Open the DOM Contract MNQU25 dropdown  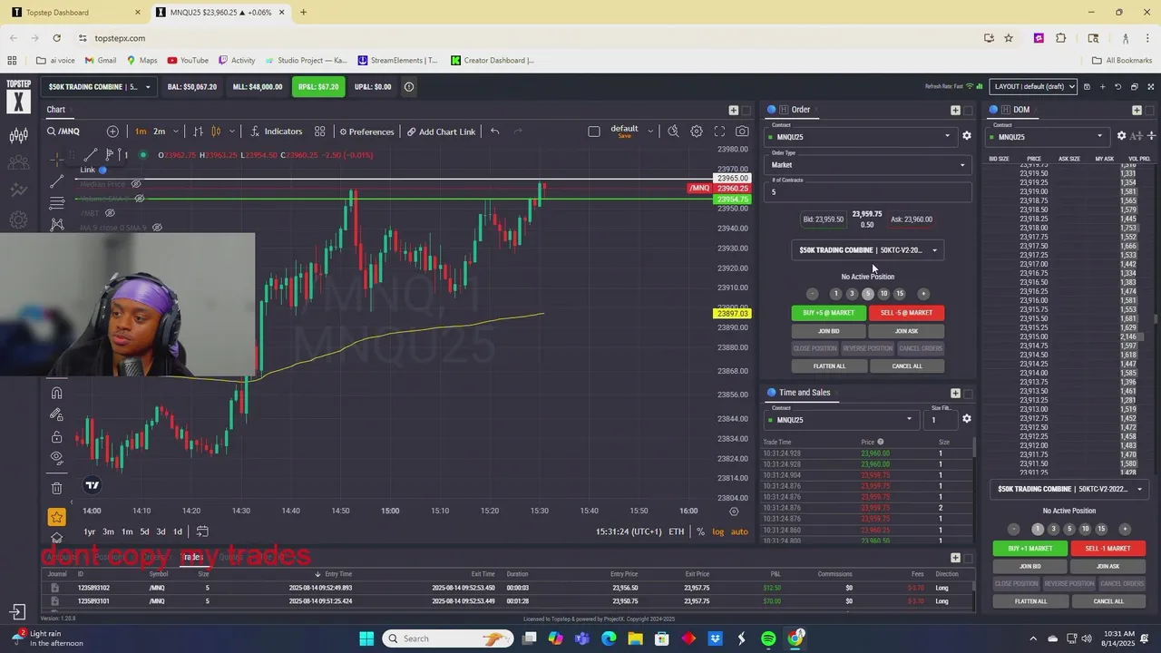(1048, 137)
